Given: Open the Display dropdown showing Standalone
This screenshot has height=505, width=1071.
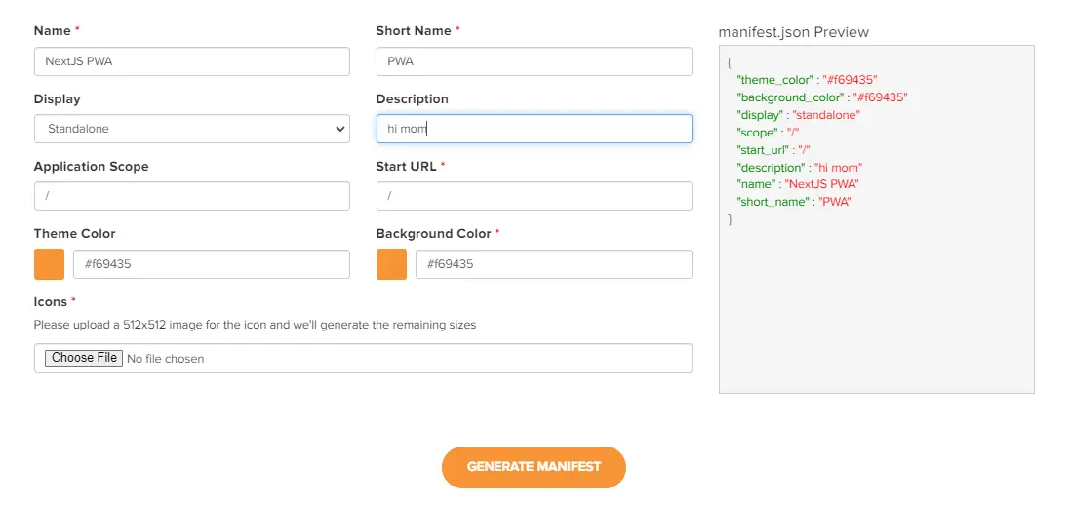Looking at the screenshot, I should (x=191, y=129).
